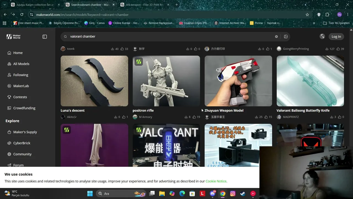Like the positron rifle model
The height and width of the screenshot is (199, 353).
point(194,117)
